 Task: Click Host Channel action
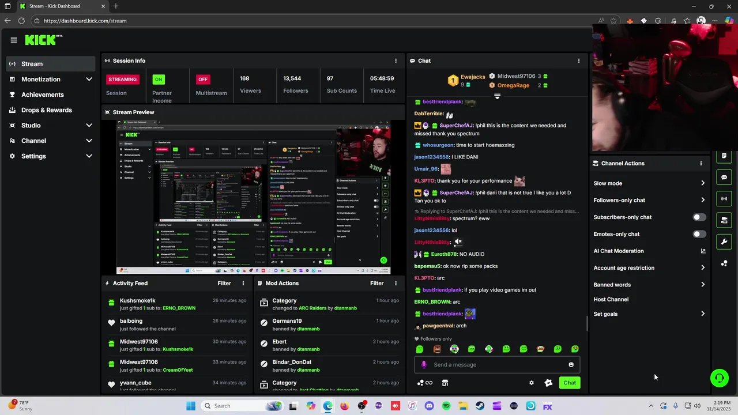click(x=611, y=299)
